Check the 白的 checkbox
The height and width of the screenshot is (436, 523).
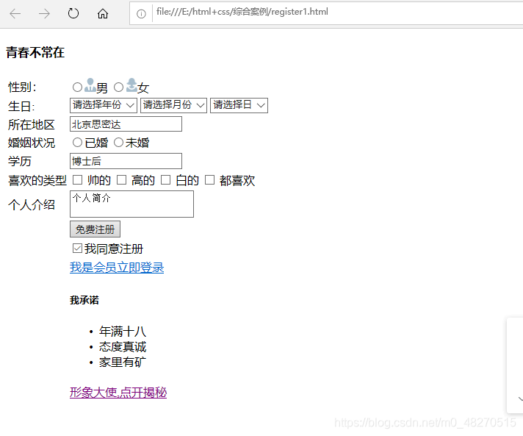click(x=166, y=180)
